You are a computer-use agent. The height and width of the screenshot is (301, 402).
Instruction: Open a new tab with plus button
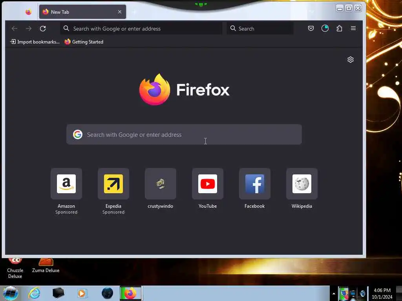tap(134, 12)
